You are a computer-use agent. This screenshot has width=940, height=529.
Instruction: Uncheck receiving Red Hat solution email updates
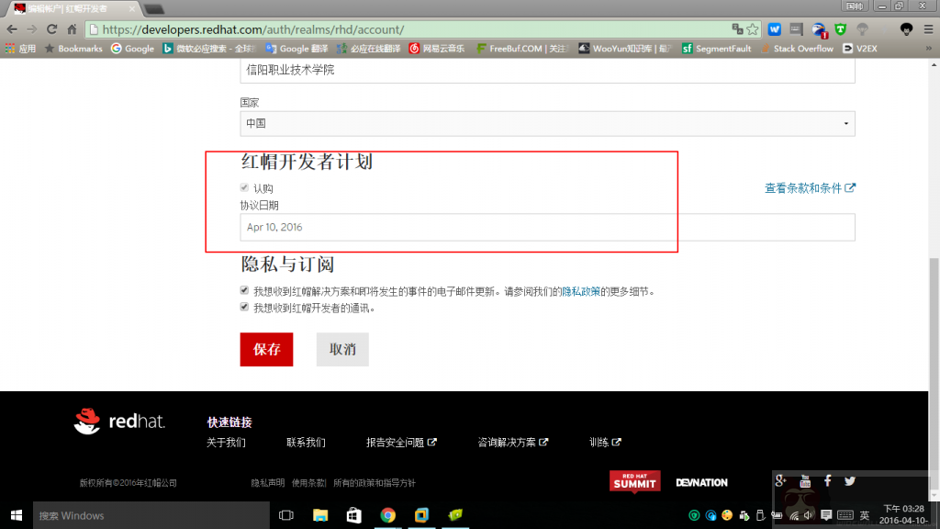(x=244, y=290)
